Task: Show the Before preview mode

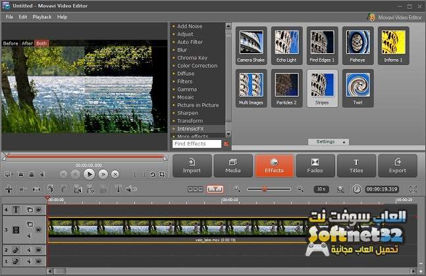Action: pos(11,43)
